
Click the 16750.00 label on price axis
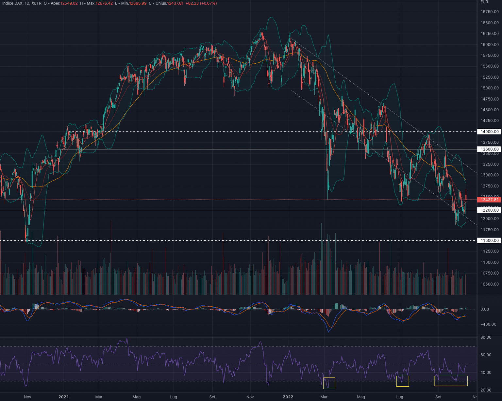pyautogui.click(x=489, y=12)
